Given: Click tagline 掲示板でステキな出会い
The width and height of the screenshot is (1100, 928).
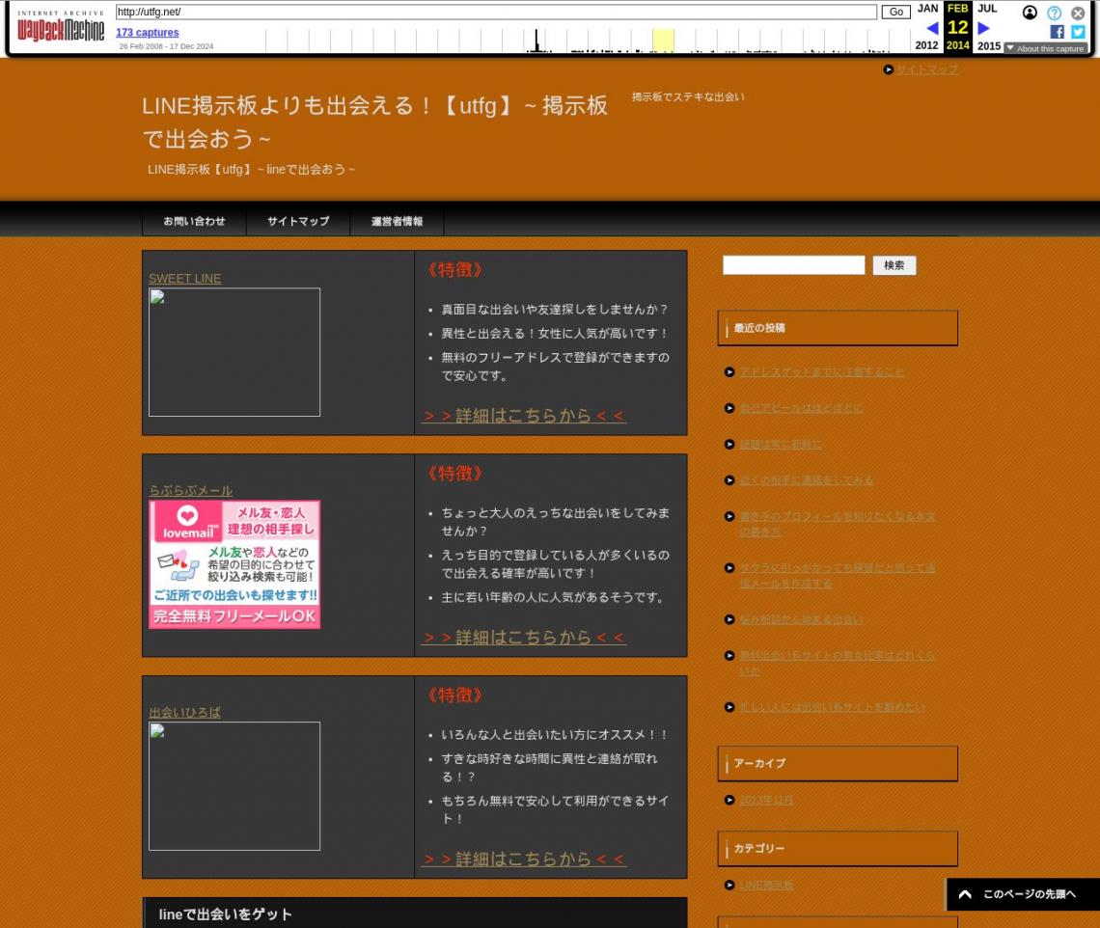Looking at the screenshot, I should (688, 96).
